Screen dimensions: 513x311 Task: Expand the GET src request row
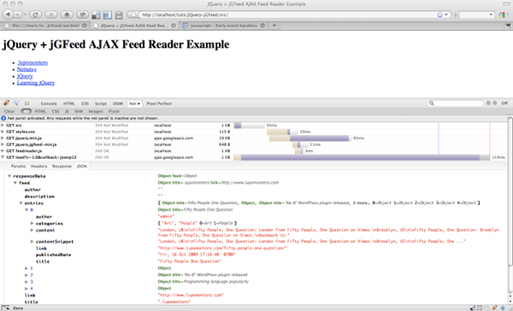pyautogui.click(x=3, y=126)
